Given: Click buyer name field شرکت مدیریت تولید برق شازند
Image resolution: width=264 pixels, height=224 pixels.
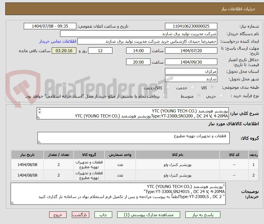Looking at the screenshot, I should tap(138, 34).
